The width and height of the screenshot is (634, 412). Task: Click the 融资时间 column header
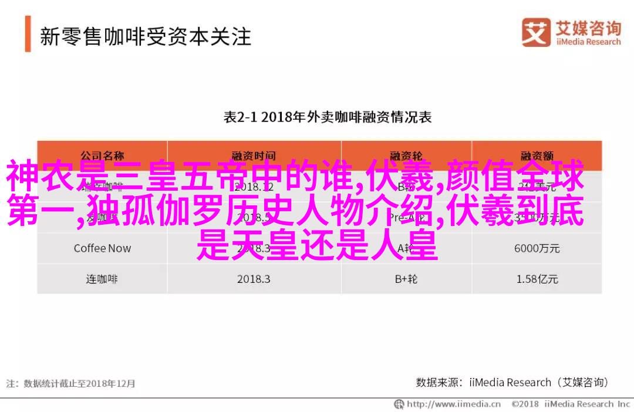click(254, 156)
